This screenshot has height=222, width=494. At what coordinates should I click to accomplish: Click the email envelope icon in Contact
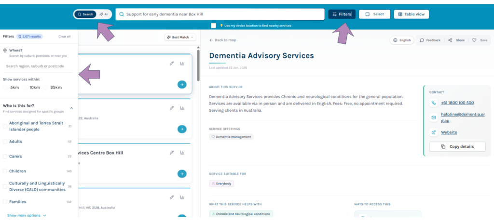(x=433, y=117)
